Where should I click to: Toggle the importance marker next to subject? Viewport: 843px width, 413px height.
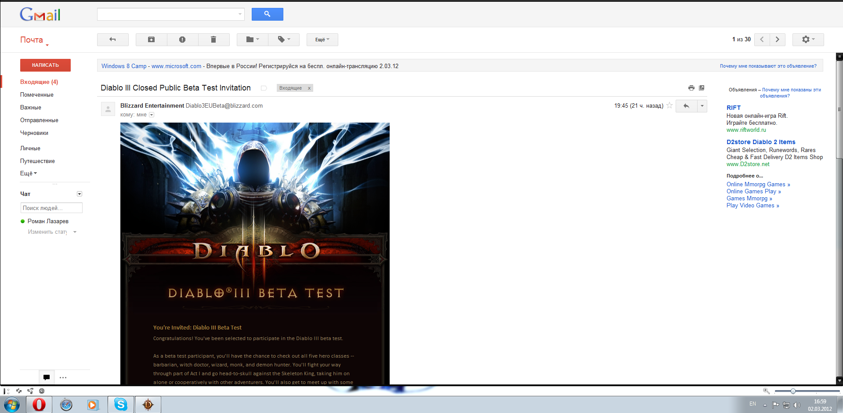click(x=264, y=88)
